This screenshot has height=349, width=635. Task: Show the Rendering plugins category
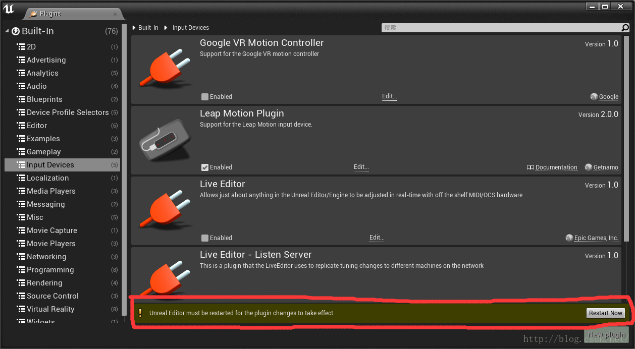point(63,283)
